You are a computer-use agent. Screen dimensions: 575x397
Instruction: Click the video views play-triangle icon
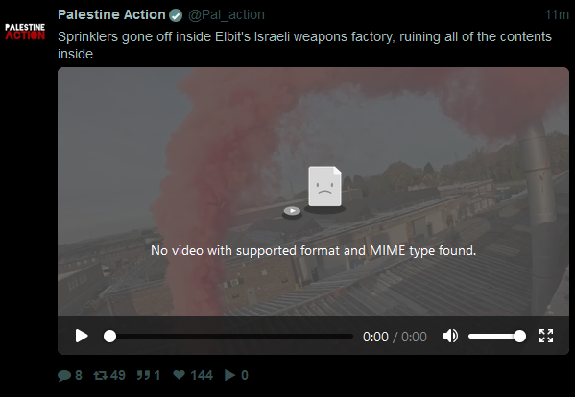229,375
